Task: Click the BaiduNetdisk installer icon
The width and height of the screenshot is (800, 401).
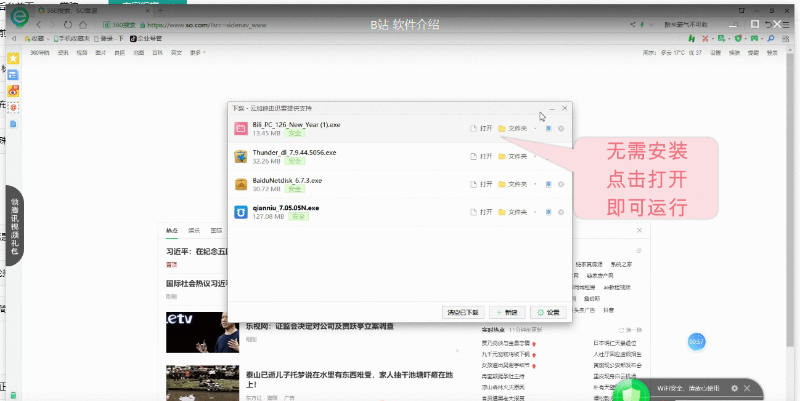Action: [x=240, y=183]
